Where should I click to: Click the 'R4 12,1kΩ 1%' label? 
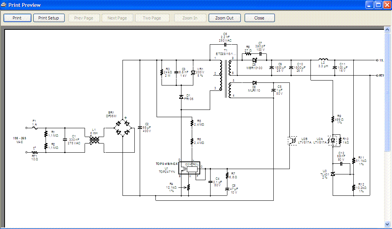click(171, 187)
